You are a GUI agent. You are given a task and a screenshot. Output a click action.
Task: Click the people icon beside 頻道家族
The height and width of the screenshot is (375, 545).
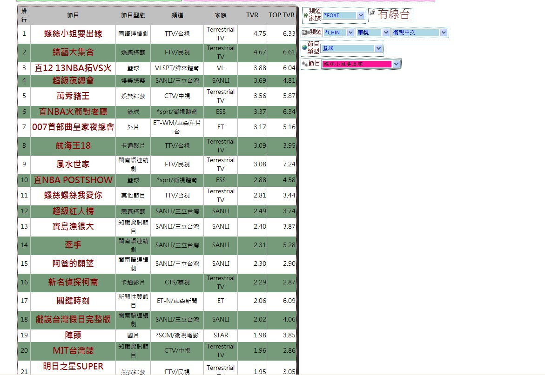(305, 15)
